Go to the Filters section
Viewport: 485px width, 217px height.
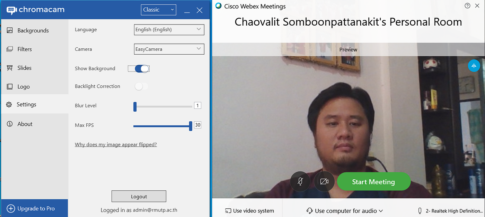[x=35, y=49]
